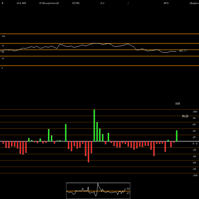The height and width of the screenshot is (199, 199).
Task: Click the tallest green bar reaching 100
Action: [x=94, y=125]
